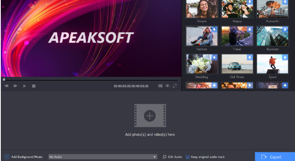Toggle fullscreen preview mode
This screenshot has height=161, width=295.
pyautogui.click(x=175, y=86)
